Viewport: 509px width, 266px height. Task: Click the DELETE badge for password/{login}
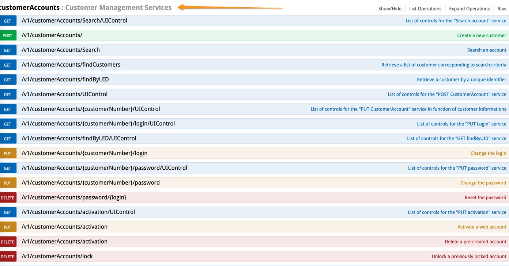point(8,197)
